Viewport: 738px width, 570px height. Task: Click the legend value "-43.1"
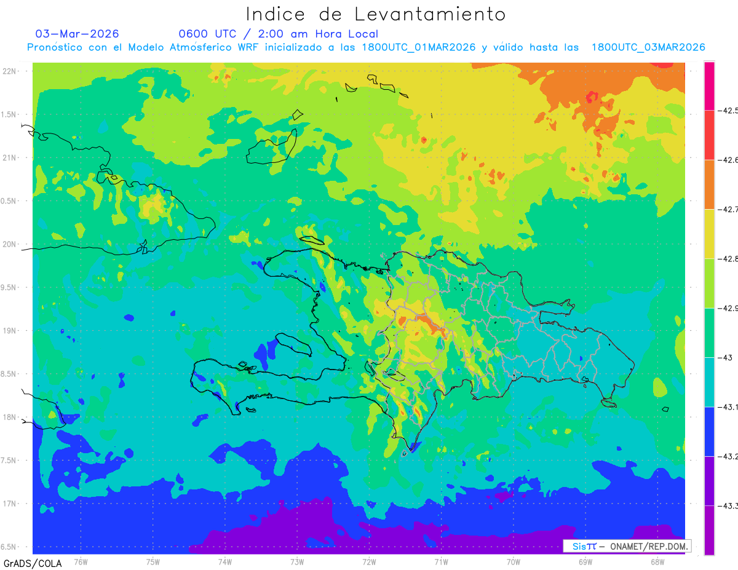click(x=728, y=407)
